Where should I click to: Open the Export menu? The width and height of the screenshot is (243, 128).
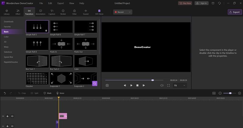(60, 3)
